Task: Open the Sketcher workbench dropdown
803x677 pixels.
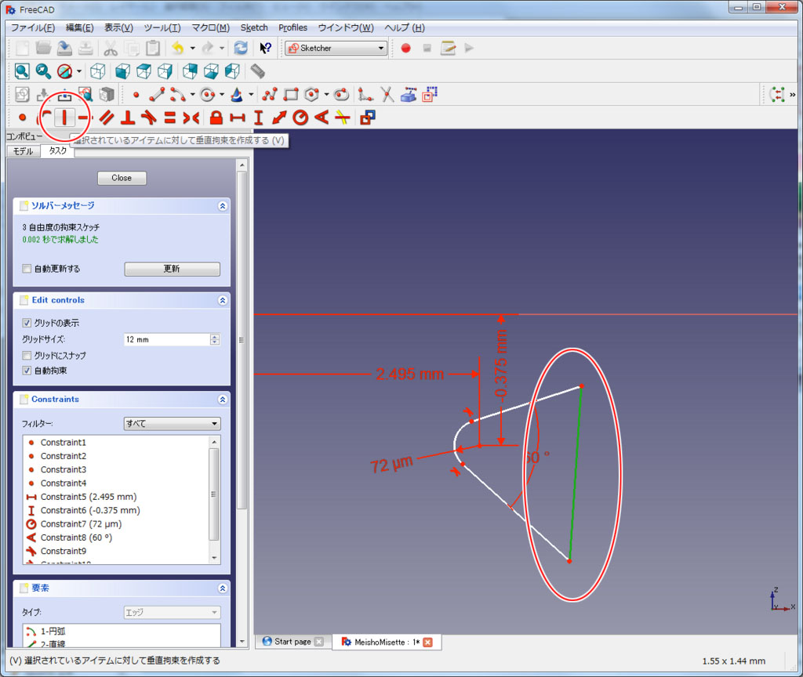Action: pos(336,48)
